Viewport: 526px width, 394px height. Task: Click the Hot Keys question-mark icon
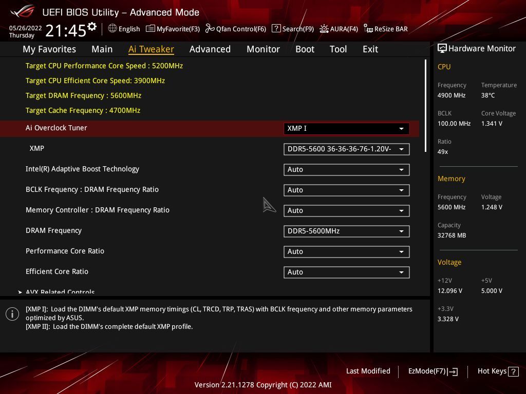[513, 371]
